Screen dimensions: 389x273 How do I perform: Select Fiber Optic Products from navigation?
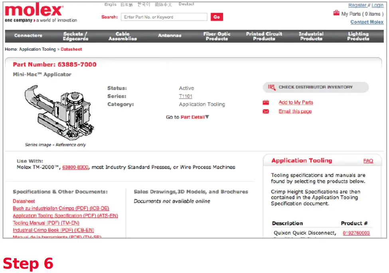tap(217, 36)
